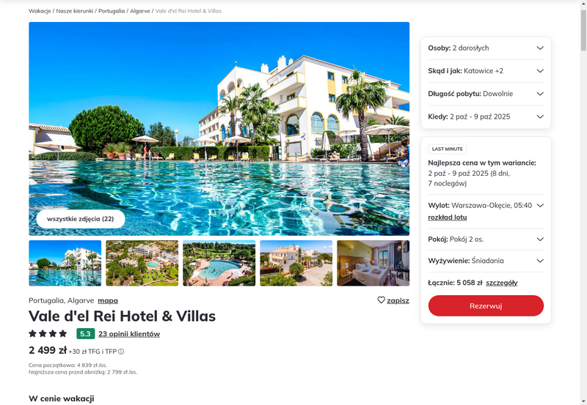
Task: Click the green 5.3 rating badge
Action: click(85, 334)
